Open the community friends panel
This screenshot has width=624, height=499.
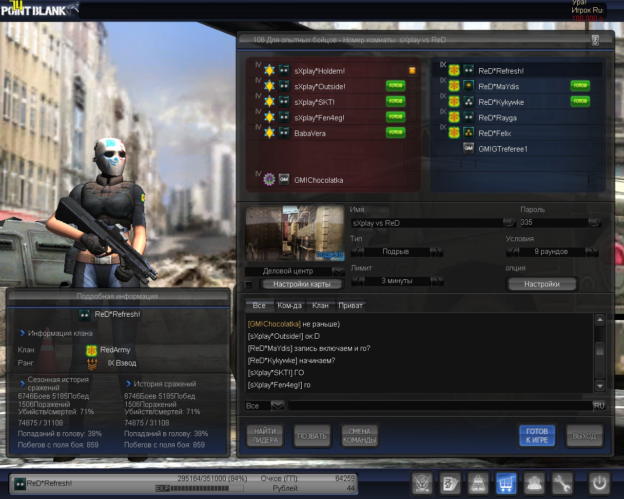tap(534, 483)
